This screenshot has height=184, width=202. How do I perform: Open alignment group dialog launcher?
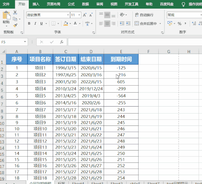point(162,33)
